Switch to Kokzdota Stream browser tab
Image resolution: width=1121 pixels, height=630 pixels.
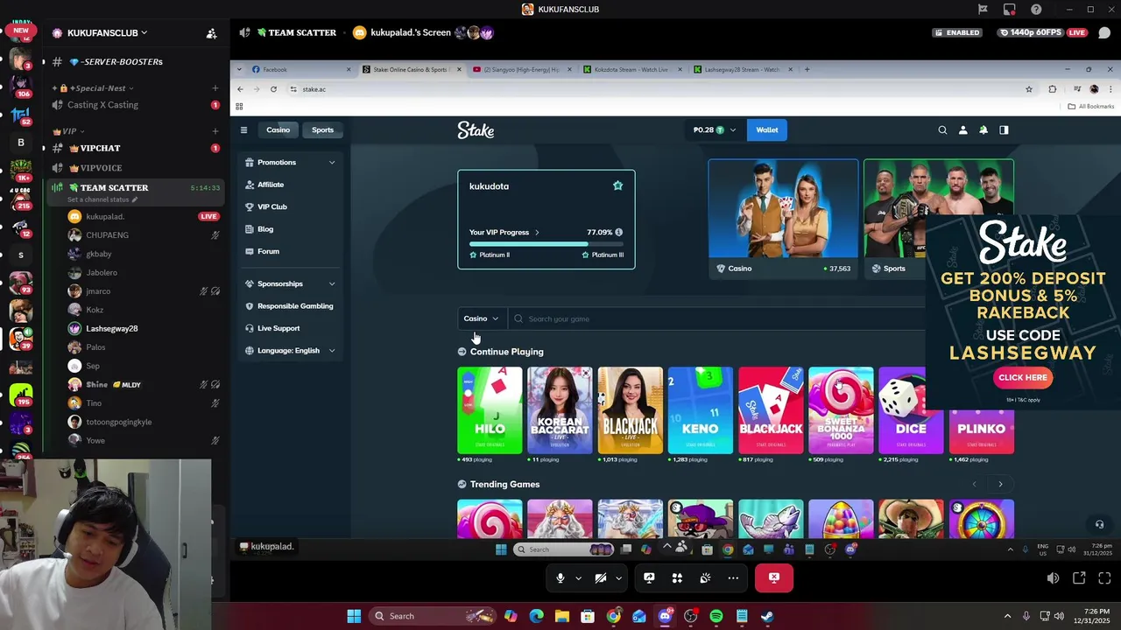(631, 69)
